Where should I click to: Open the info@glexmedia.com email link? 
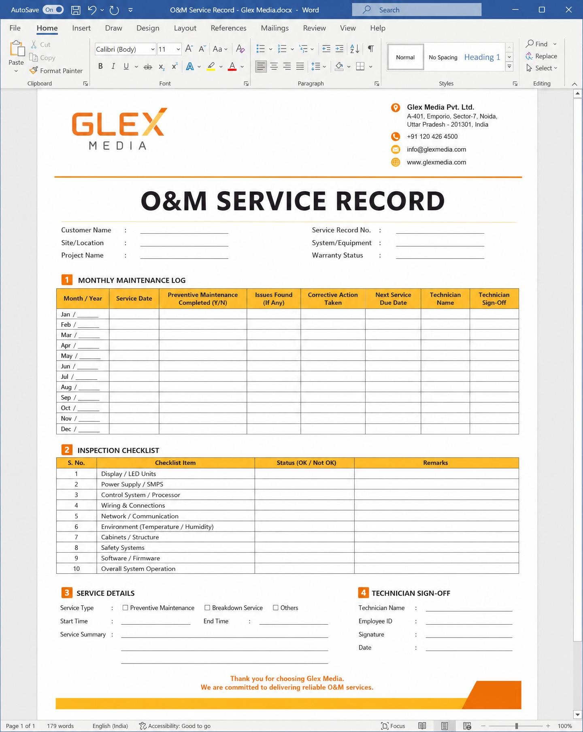[436, 149]
